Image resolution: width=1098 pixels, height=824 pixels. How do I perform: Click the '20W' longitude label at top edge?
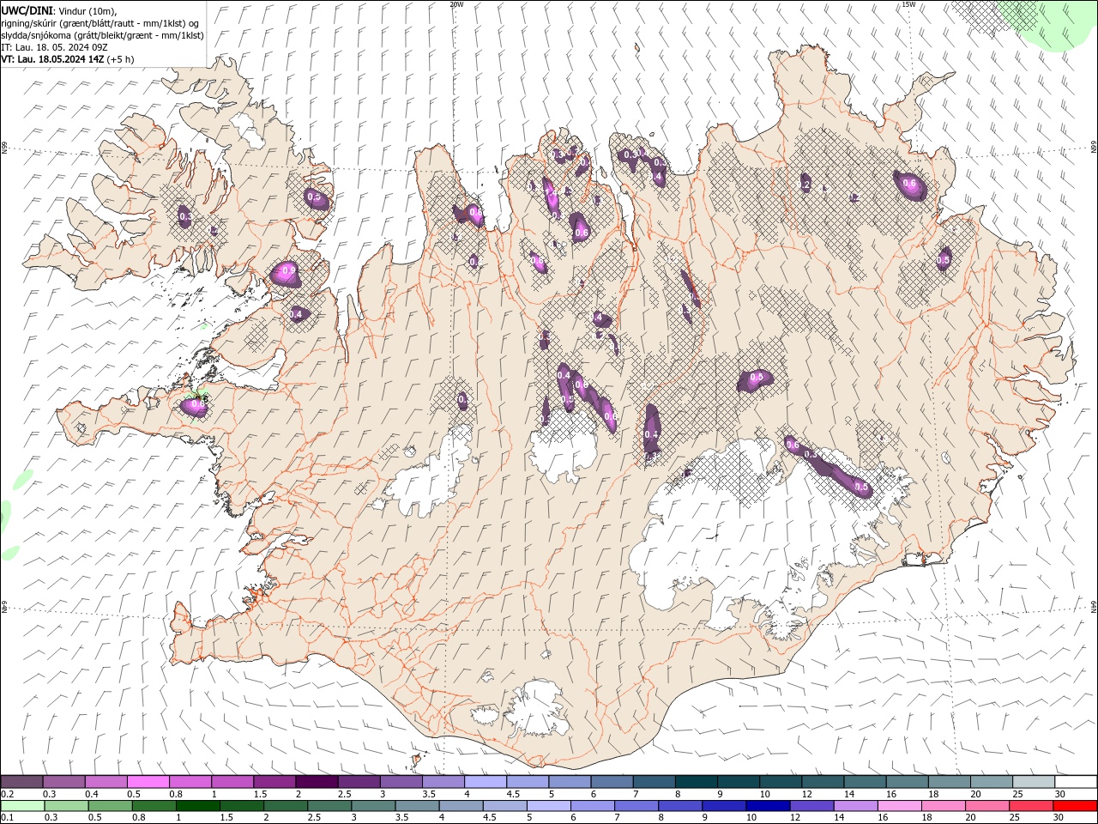456,4
